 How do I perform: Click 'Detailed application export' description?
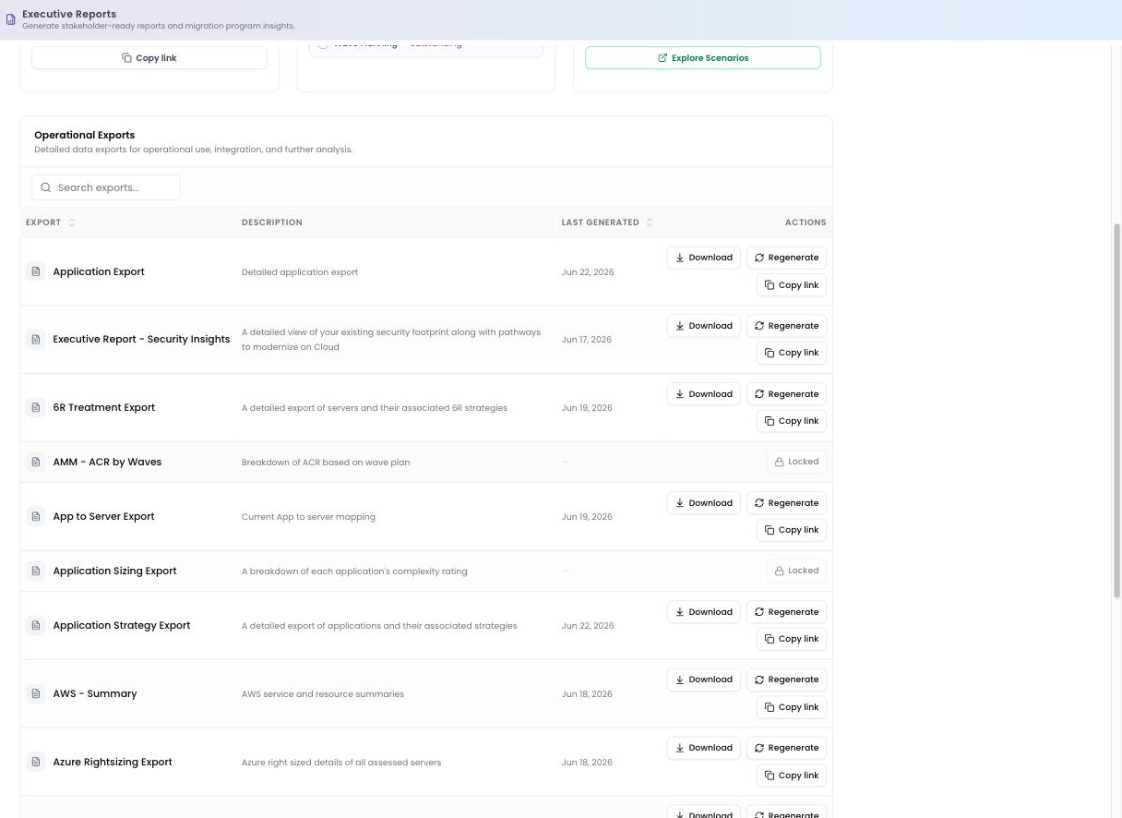pyautogui.click(x=300, y=272)
